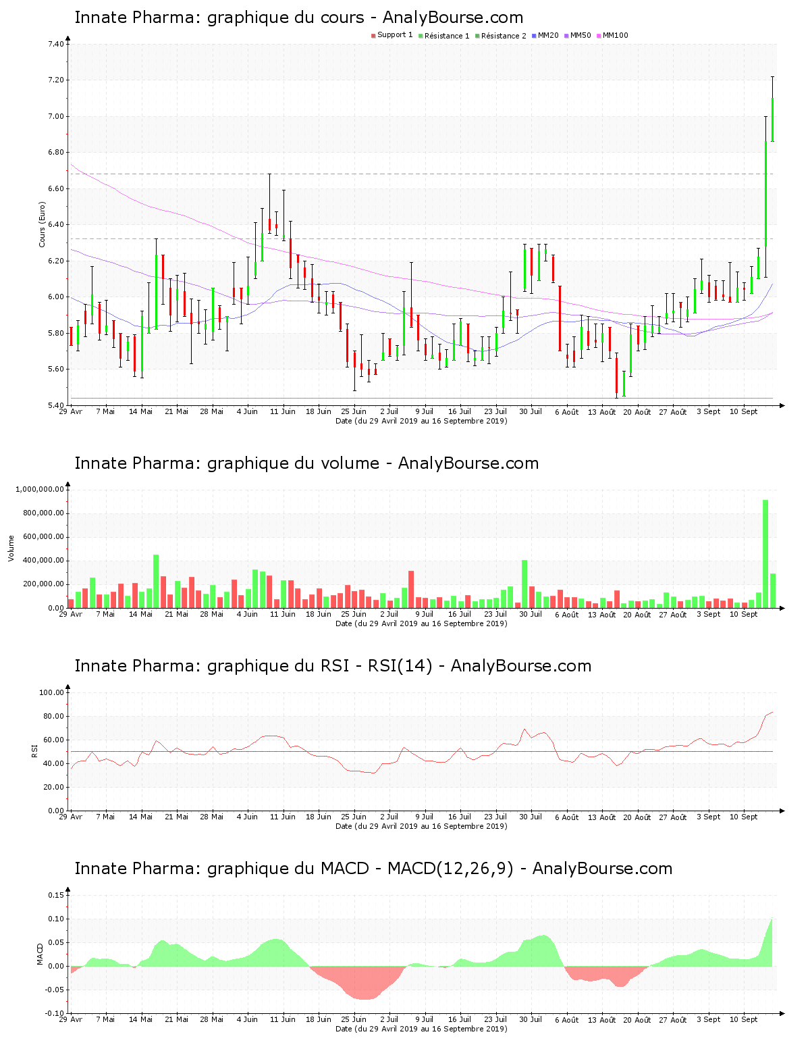Image resolution: width=810 pixels, height=1047 pixels.
Task: Click the 5.40 price axis label
Action: point(56,405)
